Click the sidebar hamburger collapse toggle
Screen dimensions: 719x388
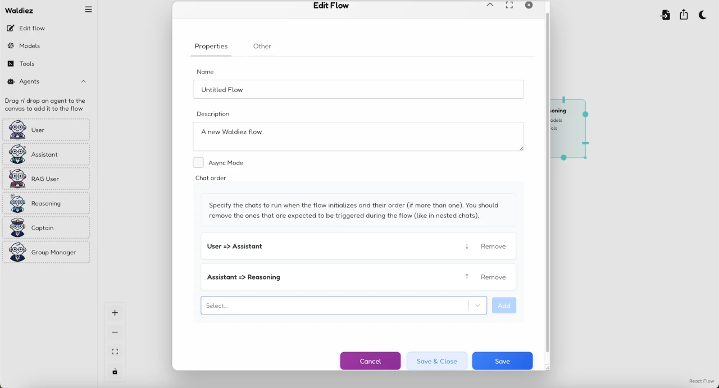(88, 9)
